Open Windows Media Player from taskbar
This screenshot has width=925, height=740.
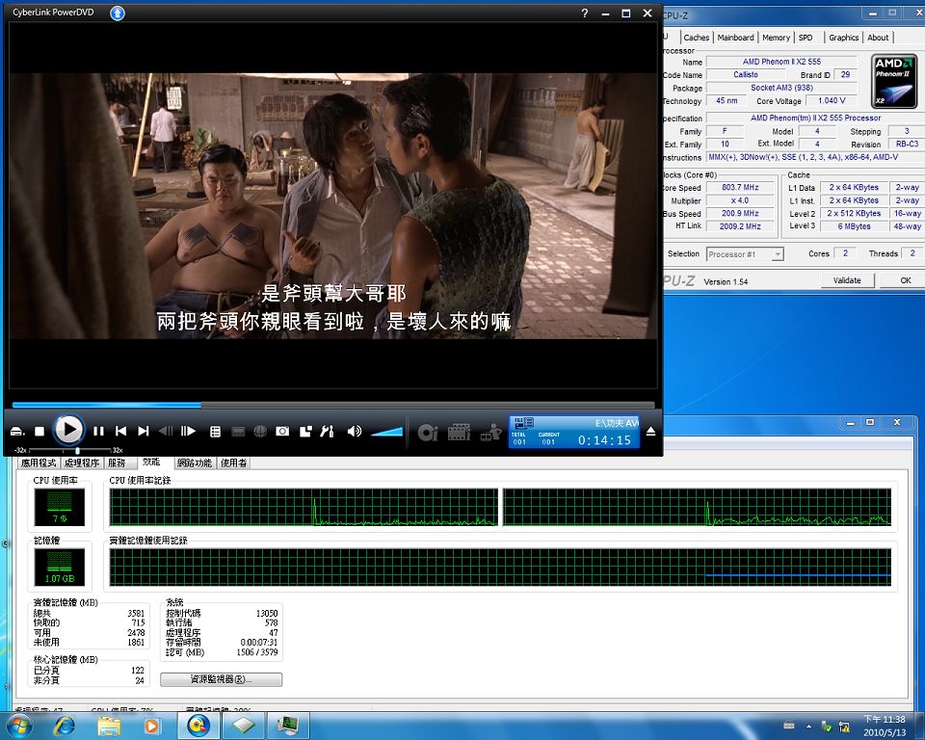coord(151,726)
